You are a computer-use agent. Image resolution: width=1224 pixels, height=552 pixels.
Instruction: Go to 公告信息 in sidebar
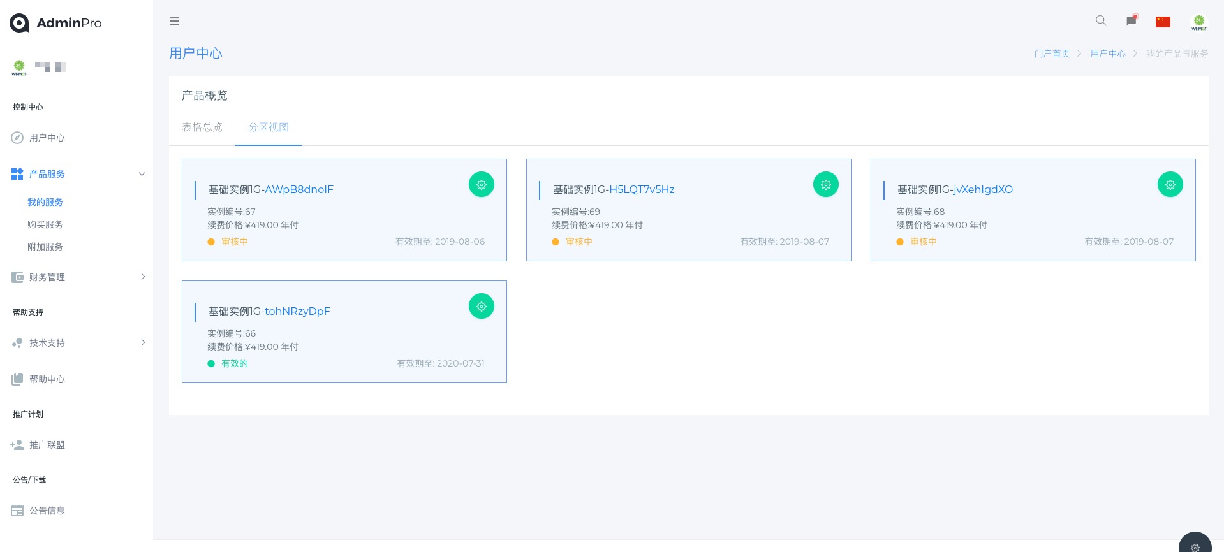pyautogui.click(x=47, y=511)
